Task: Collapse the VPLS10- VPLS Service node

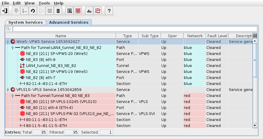Action: tap(8, 90)
